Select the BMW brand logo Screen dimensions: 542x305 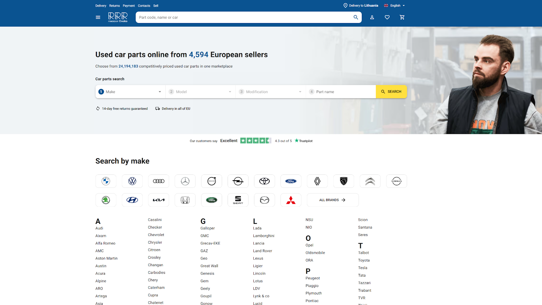coord(106,181)
